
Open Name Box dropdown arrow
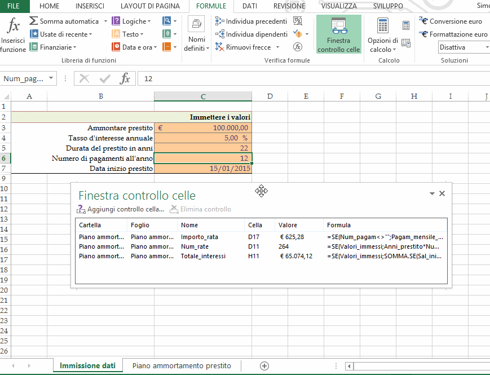[x=51, y=78]
